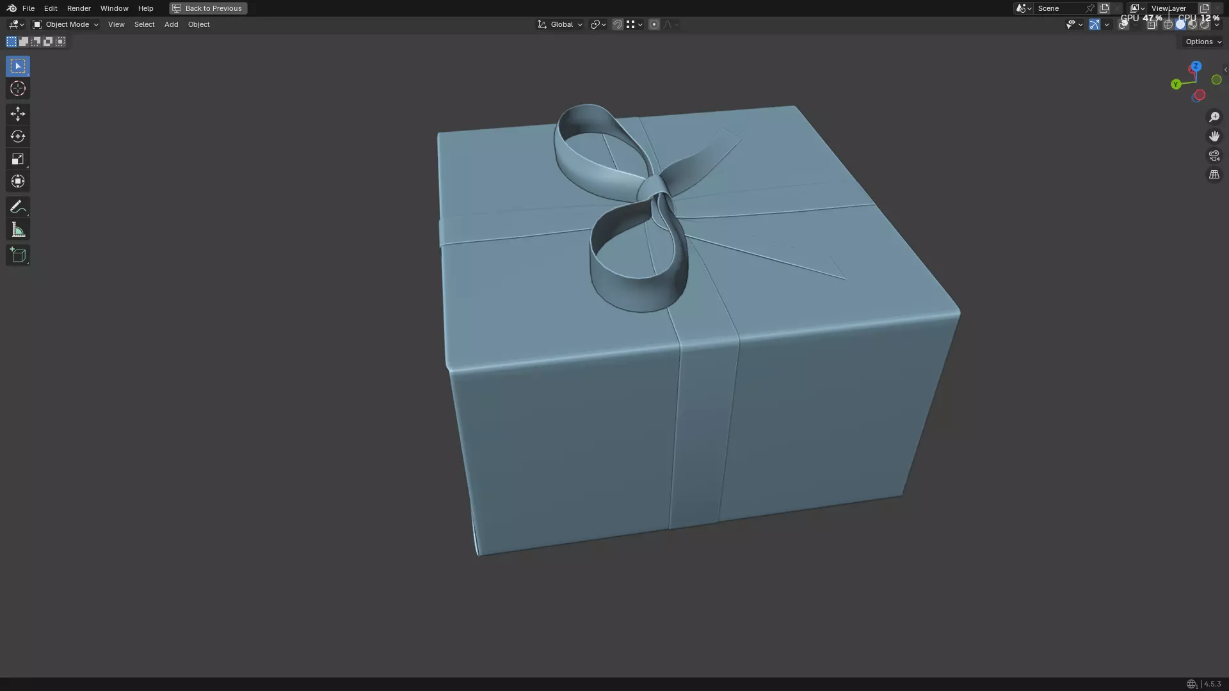
Task: Switch to material preview shading
Action: pyautogui.click(x=1193, y=24)
